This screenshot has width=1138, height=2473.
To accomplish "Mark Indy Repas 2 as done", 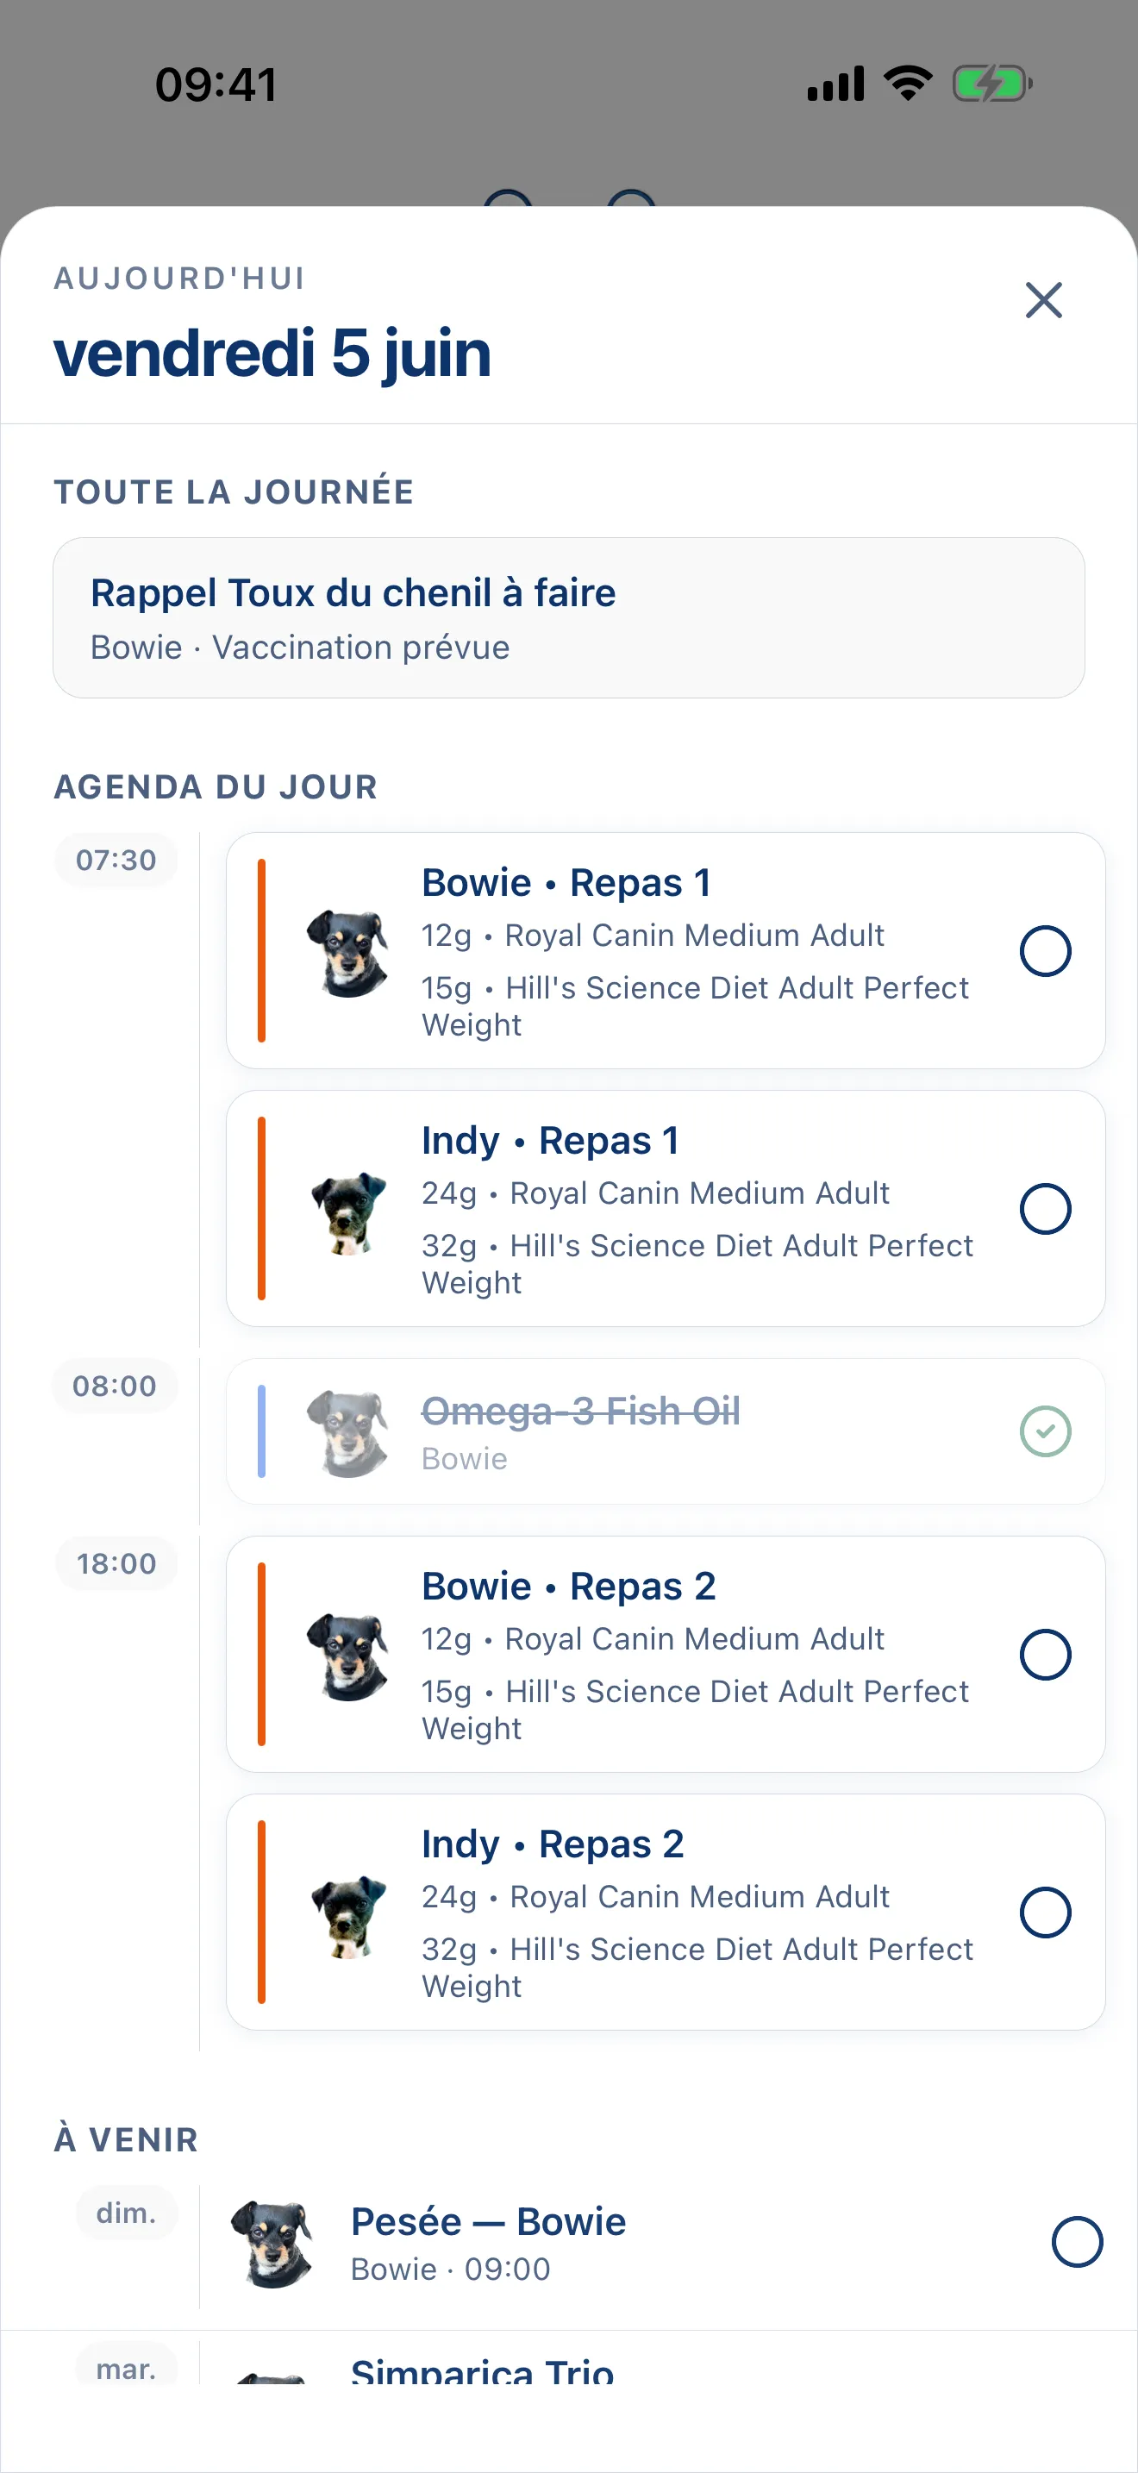I will [1045, 1912].
